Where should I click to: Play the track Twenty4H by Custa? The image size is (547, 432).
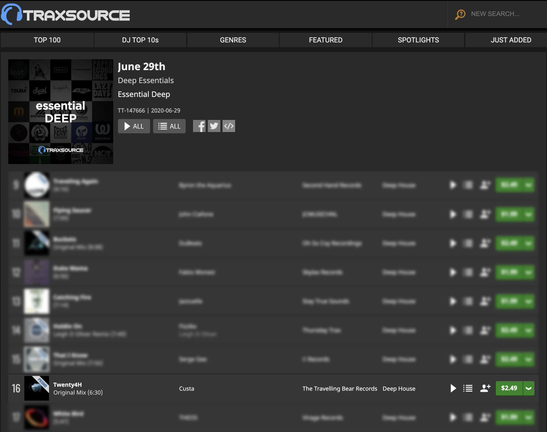pos(453,388)
